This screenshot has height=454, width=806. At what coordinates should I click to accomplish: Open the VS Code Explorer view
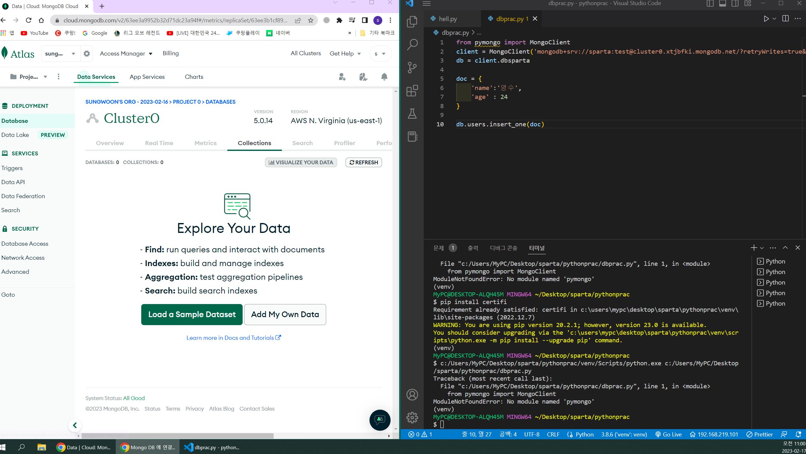coord(412,22)
